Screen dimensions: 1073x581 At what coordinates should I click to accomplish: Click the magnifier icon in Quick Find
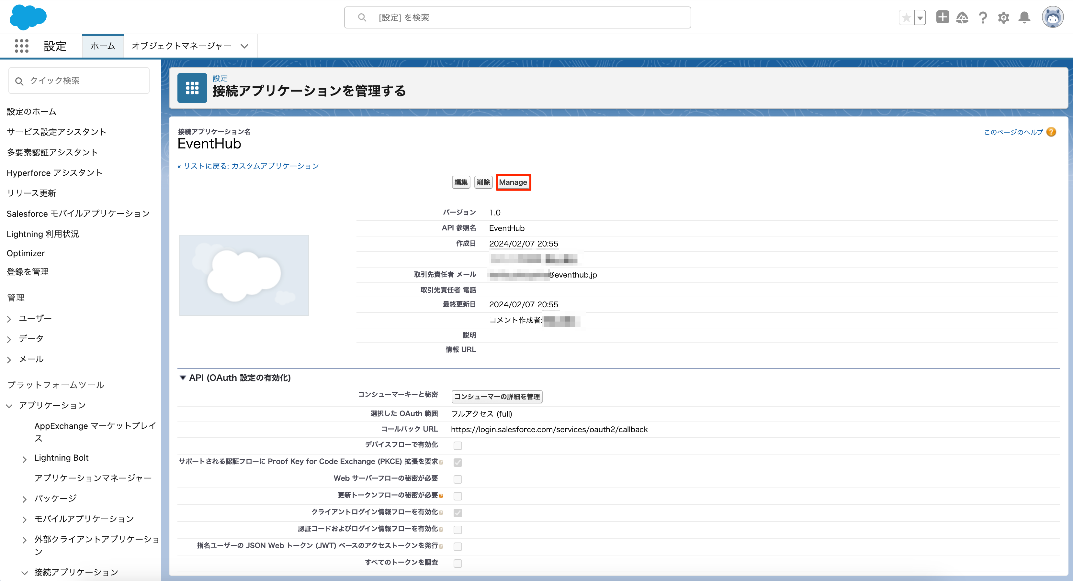(19, 81)
